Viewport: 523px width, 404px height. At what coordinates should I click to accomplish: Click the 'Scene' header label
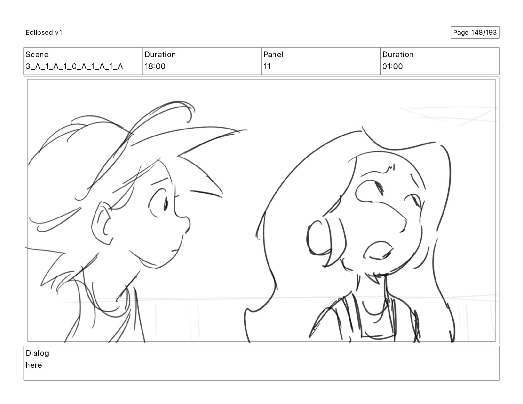tap(37, 54)
